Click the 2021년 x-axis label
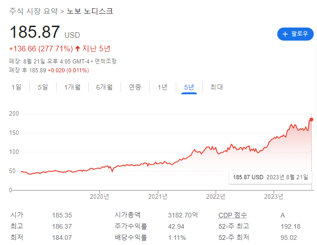This screenshot has width=317, height=245. tap(158, 196)
